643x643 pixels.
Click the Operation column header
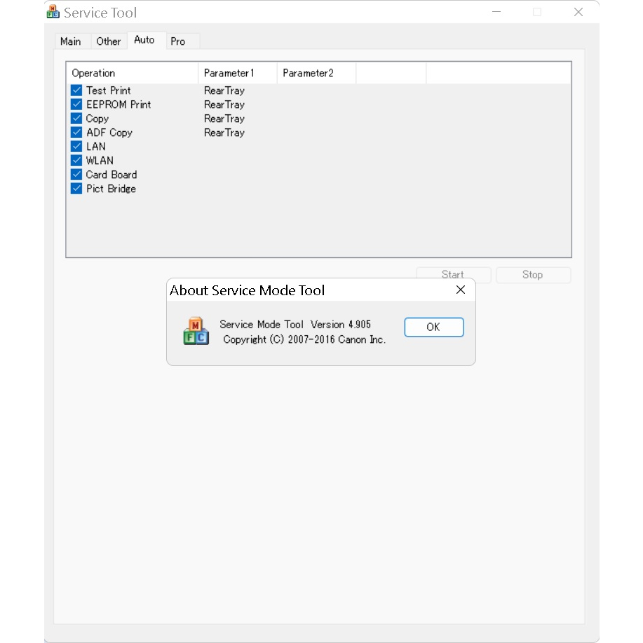coord(132,73)
